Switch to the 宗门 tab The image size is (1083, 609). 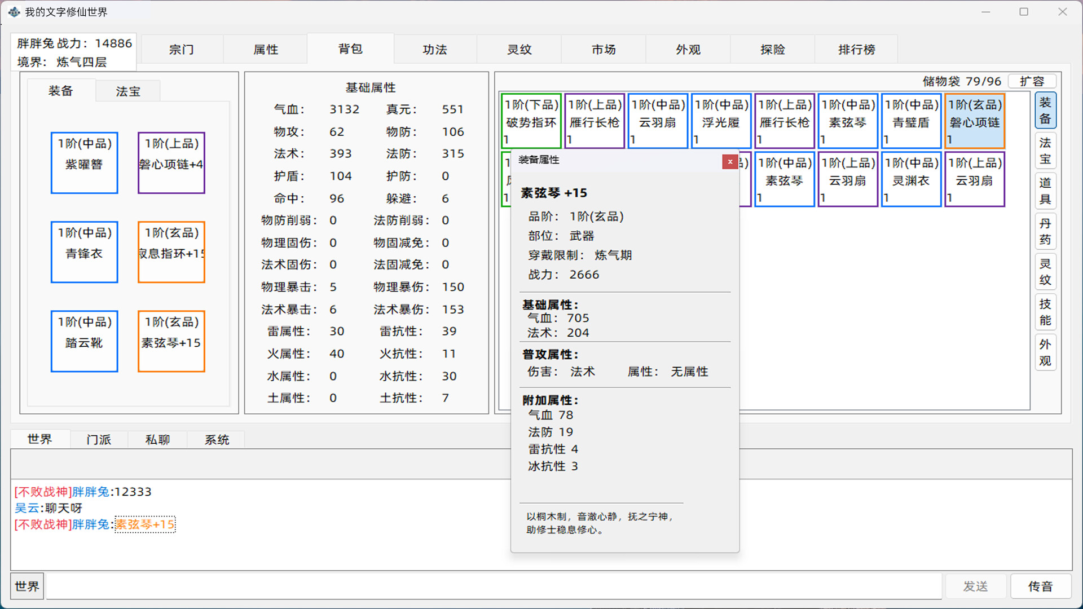coord(182,49)
